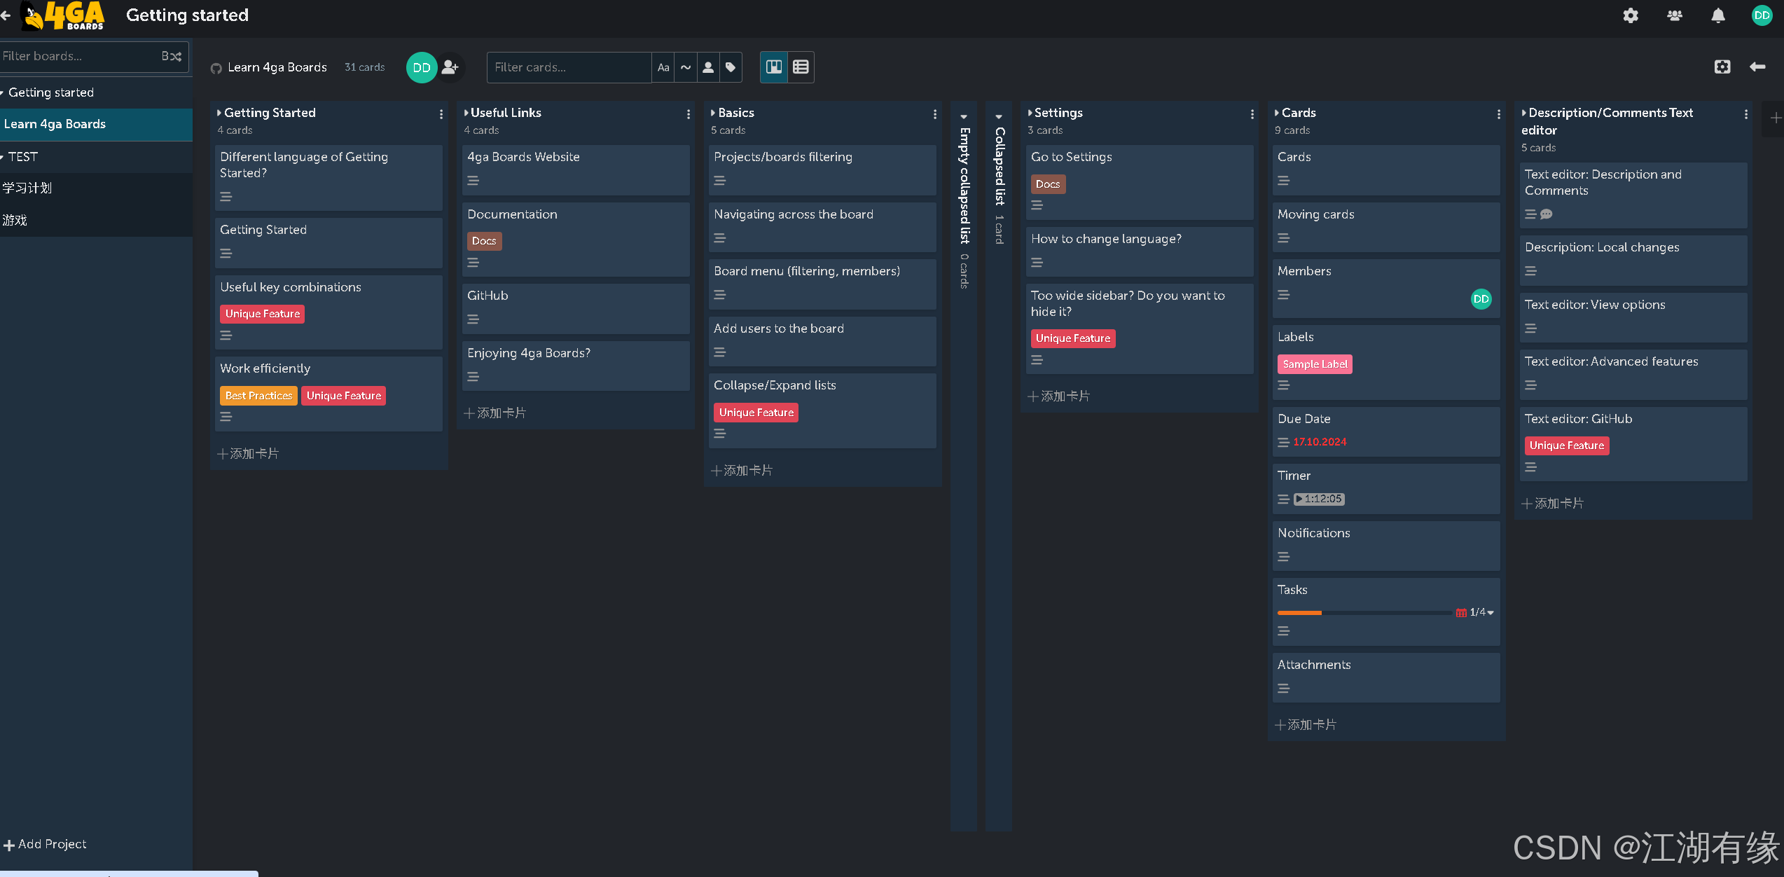Click the add board member icon
1784x877 pixels.
(450, 67)
